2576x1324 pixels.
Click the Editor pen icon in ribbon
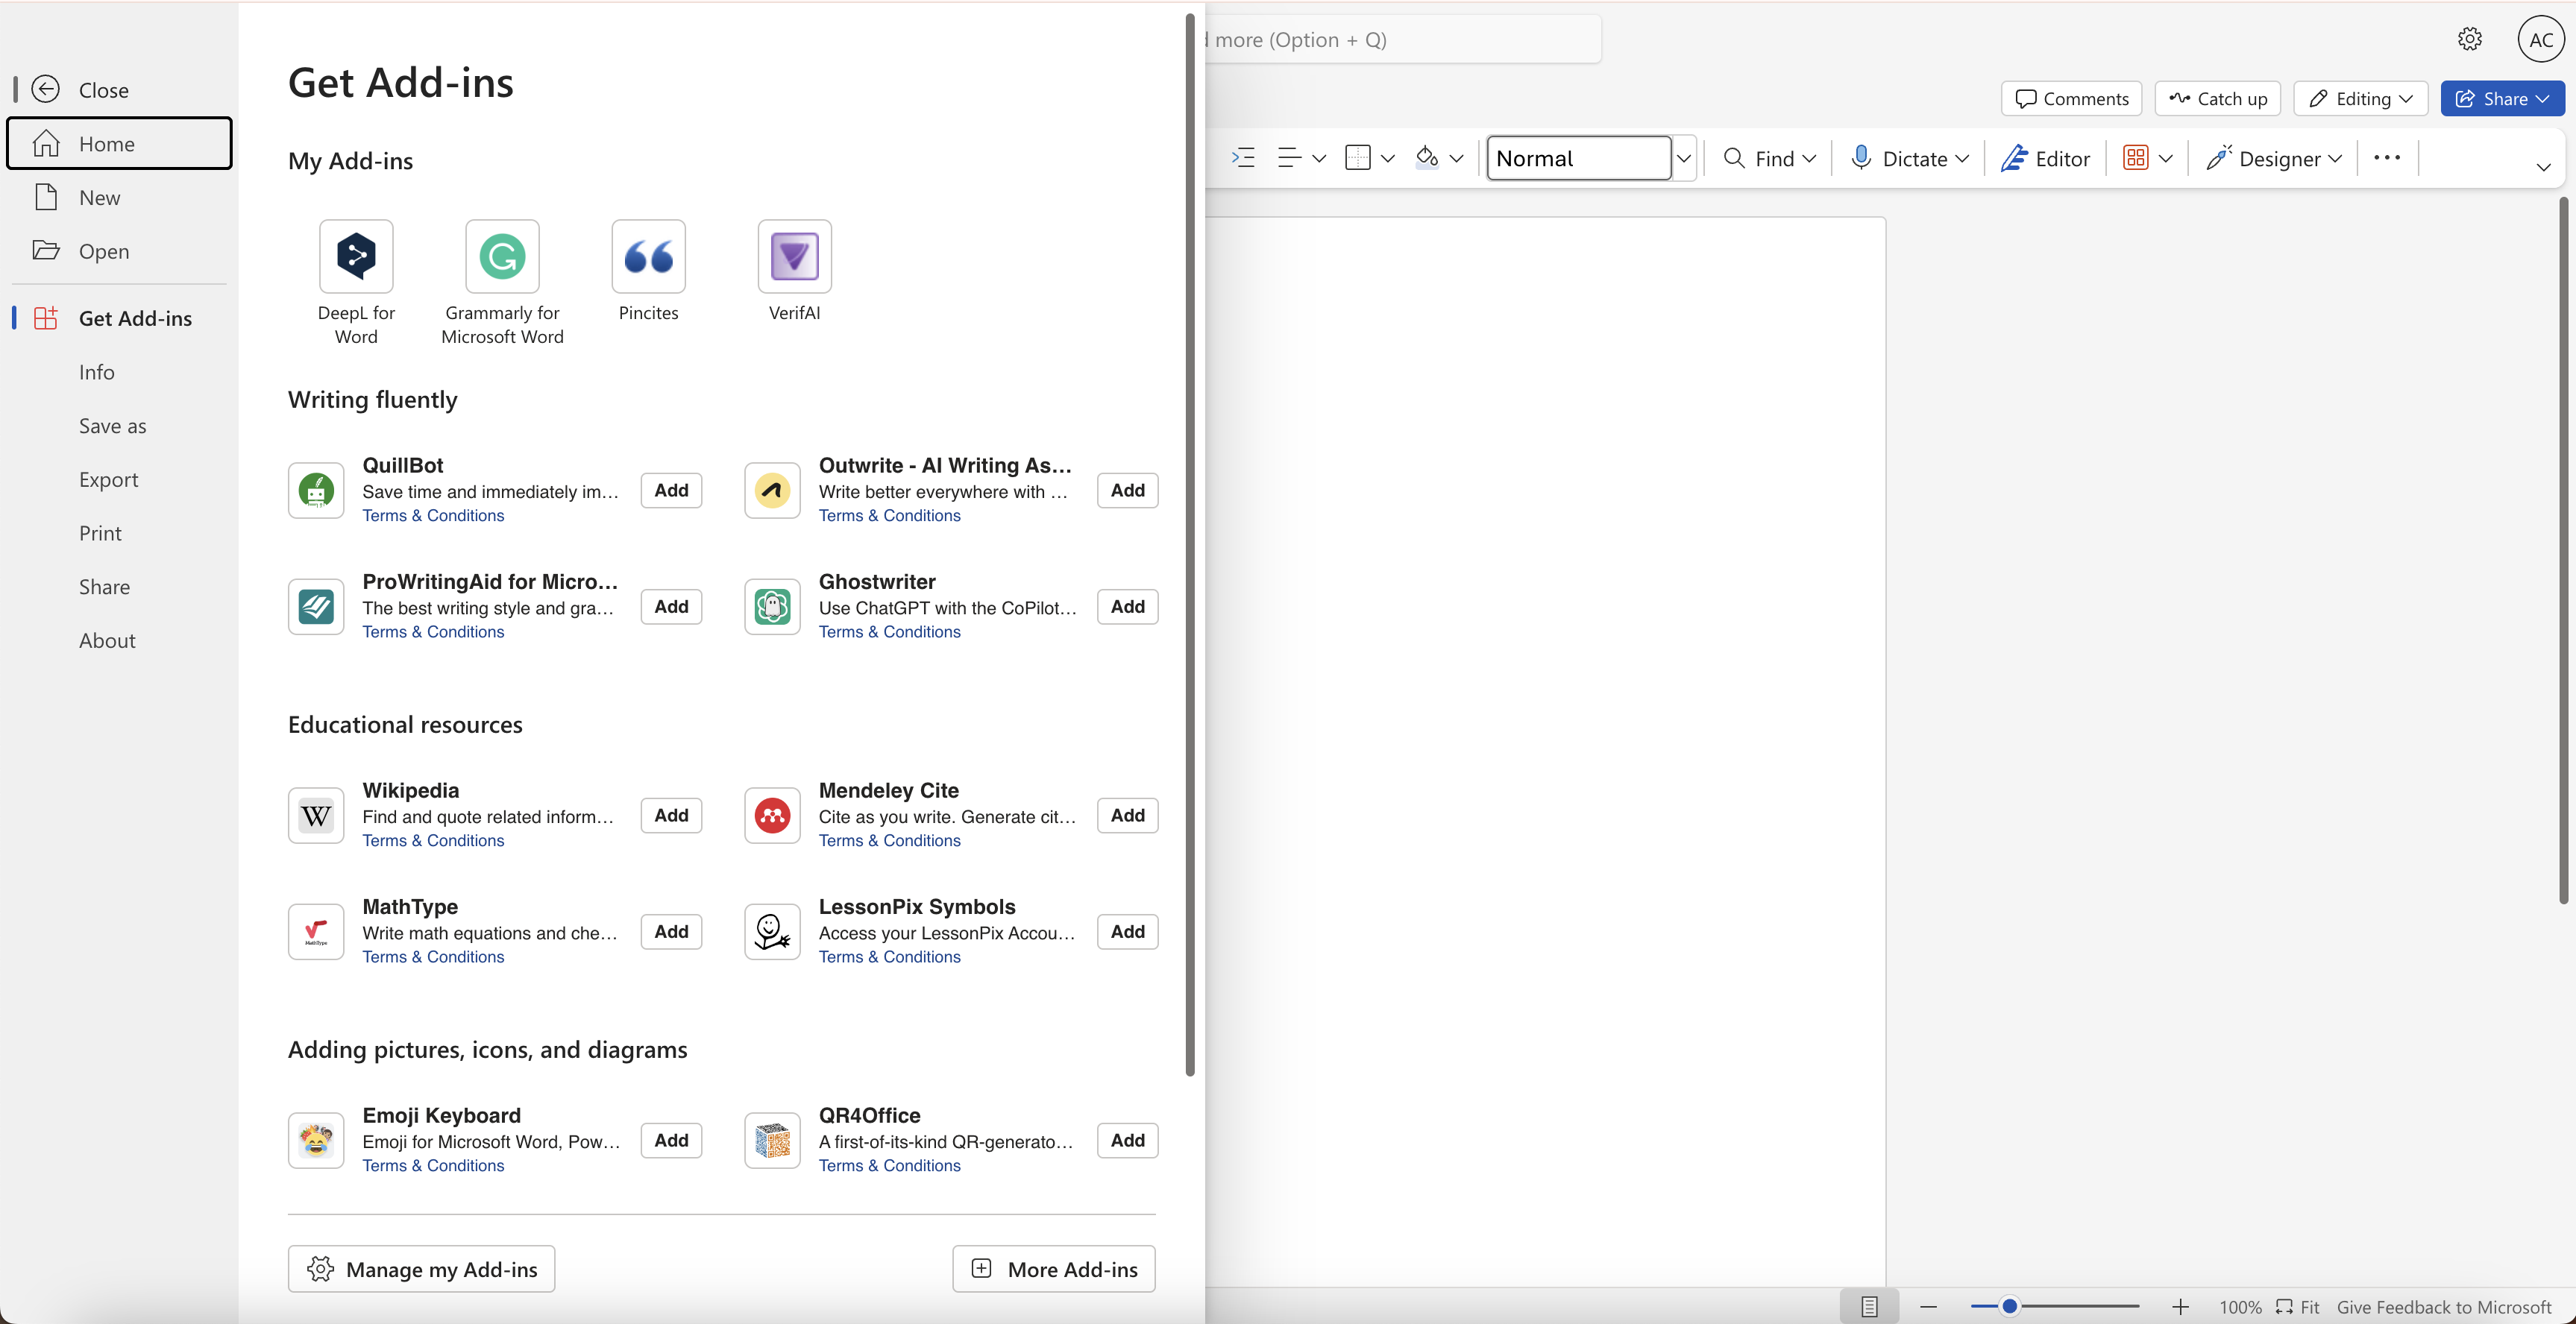point(2014,158)
